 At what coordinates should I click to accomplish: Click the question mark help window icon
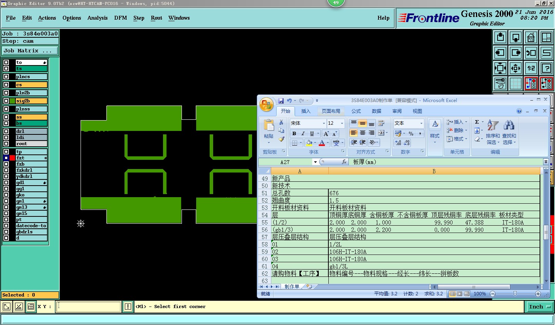[x=547, y=68]
